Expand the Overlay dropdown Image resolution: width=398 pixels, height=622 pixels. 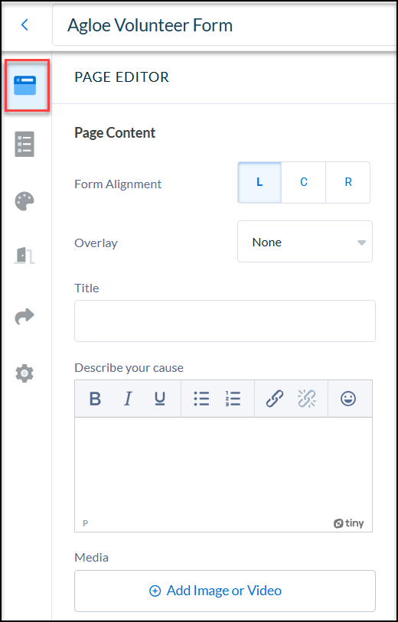coord(305,242)
